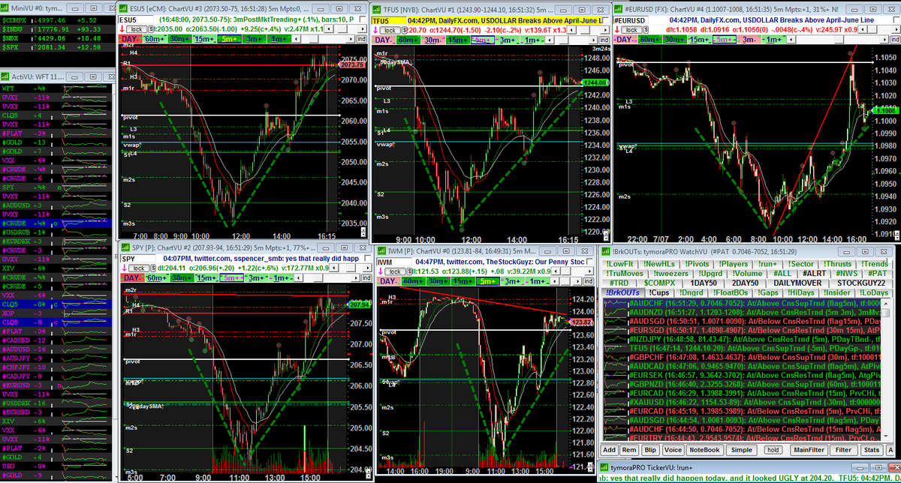The height and width of the screenshot is (483, 901).
Task: Click the Rem button in WatchVU
Action: click(x=629, y=450)
